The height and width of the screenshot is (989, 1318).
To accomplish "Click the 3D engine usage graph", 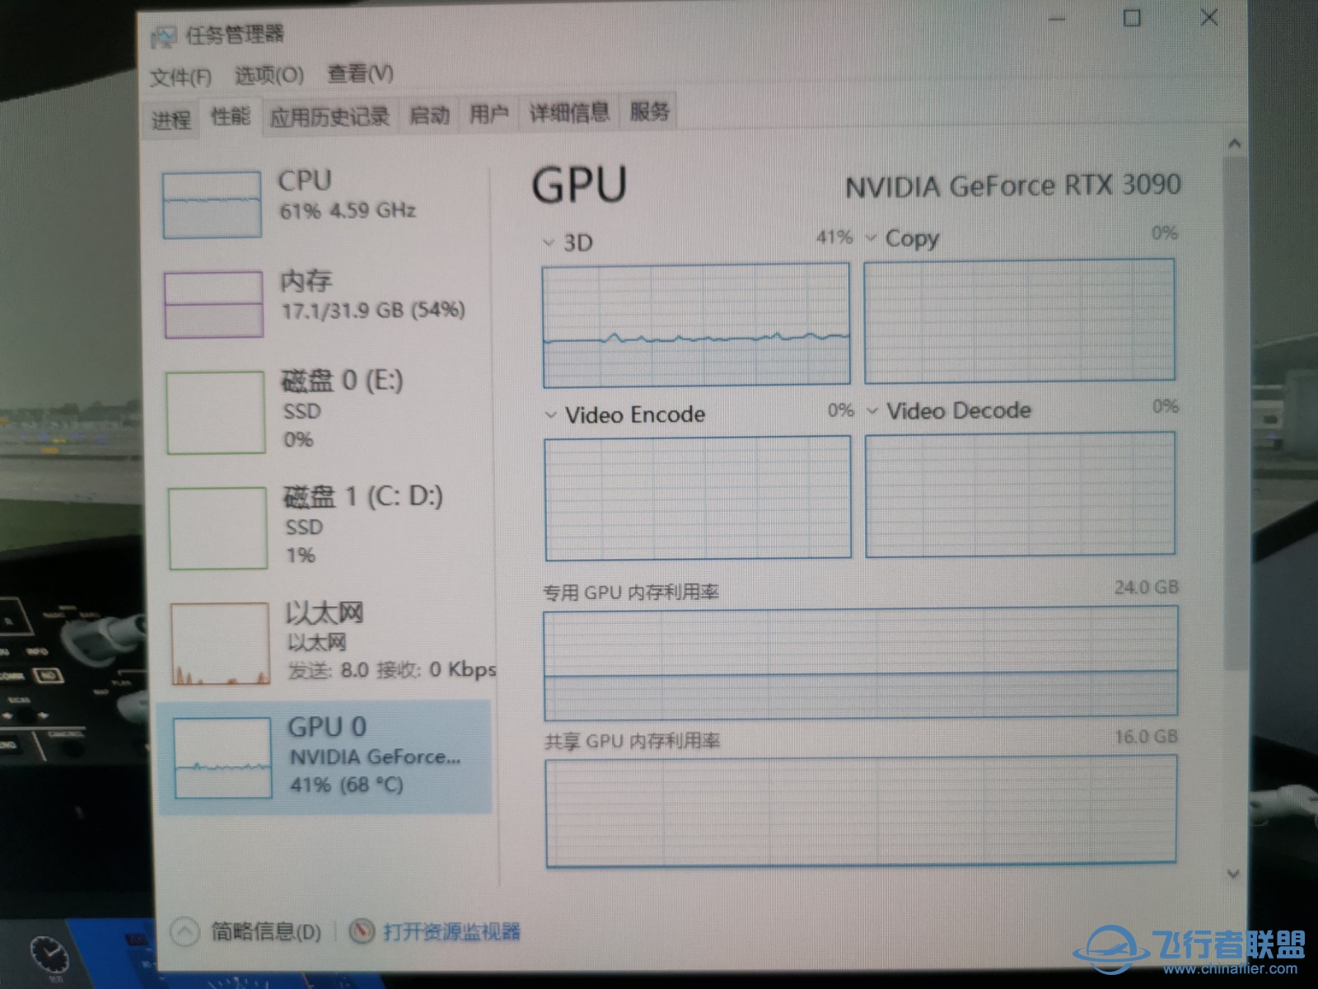I will click(696, 325).
